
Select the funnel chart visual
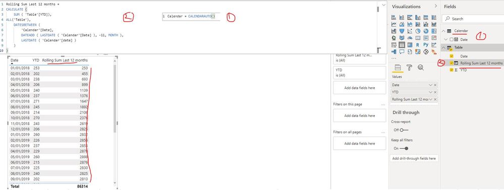pyautogui.click(x=402, y=31)
